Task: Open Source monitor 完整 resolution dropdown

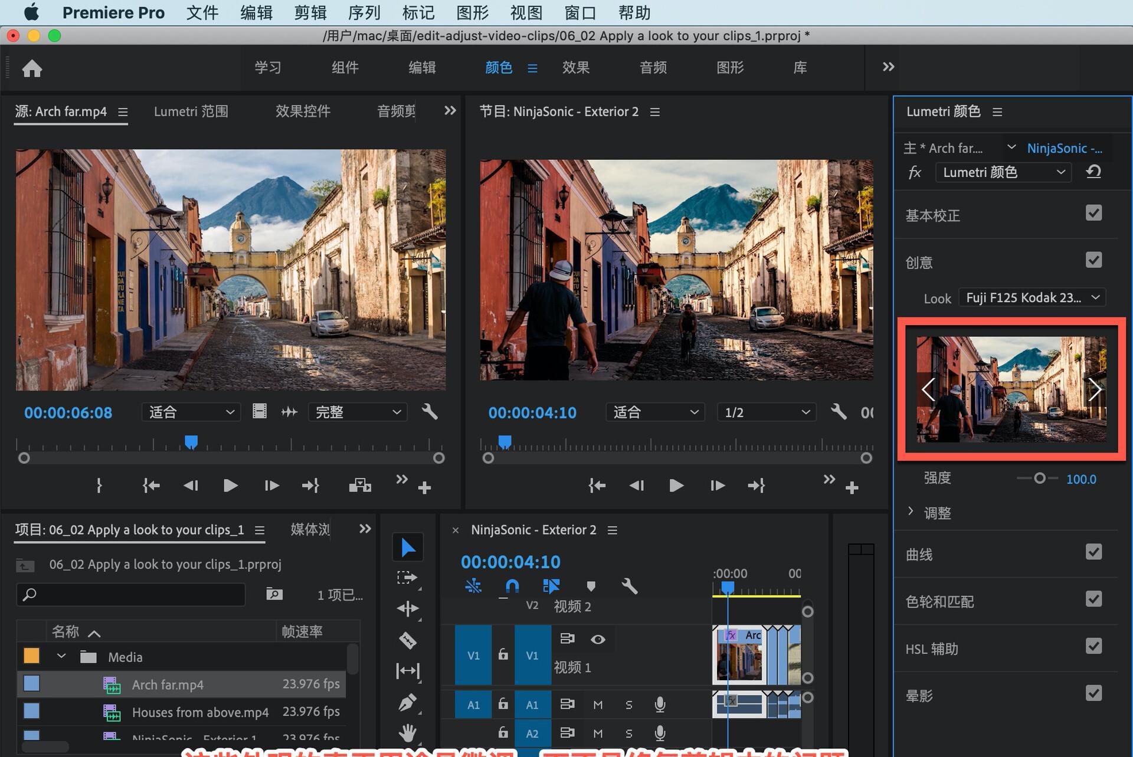Action: [358, 412]
